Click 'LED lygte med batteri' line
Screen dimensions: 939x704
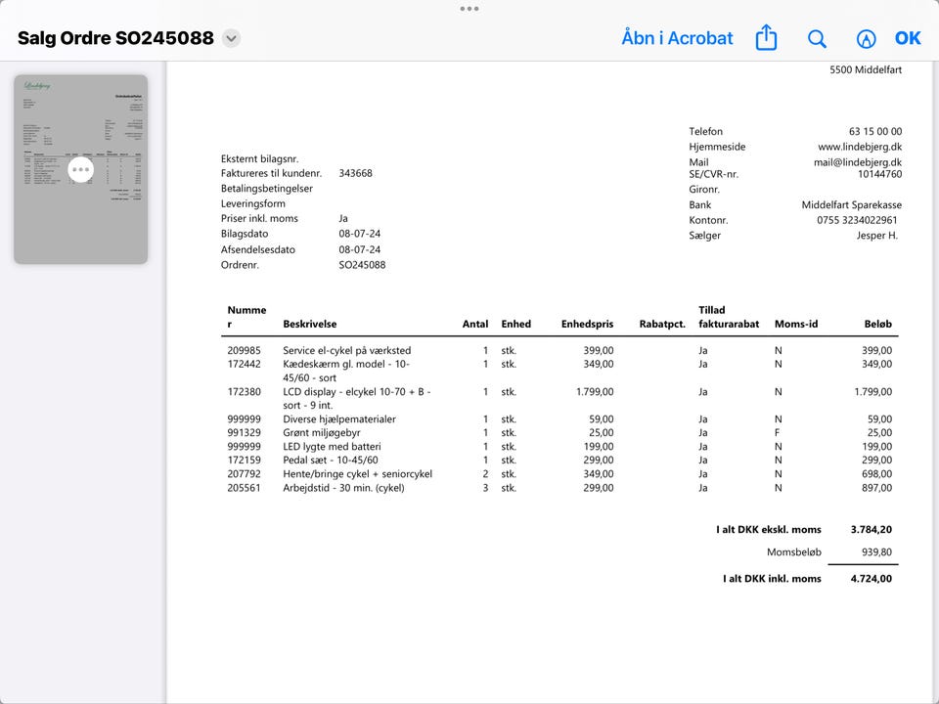332,447
